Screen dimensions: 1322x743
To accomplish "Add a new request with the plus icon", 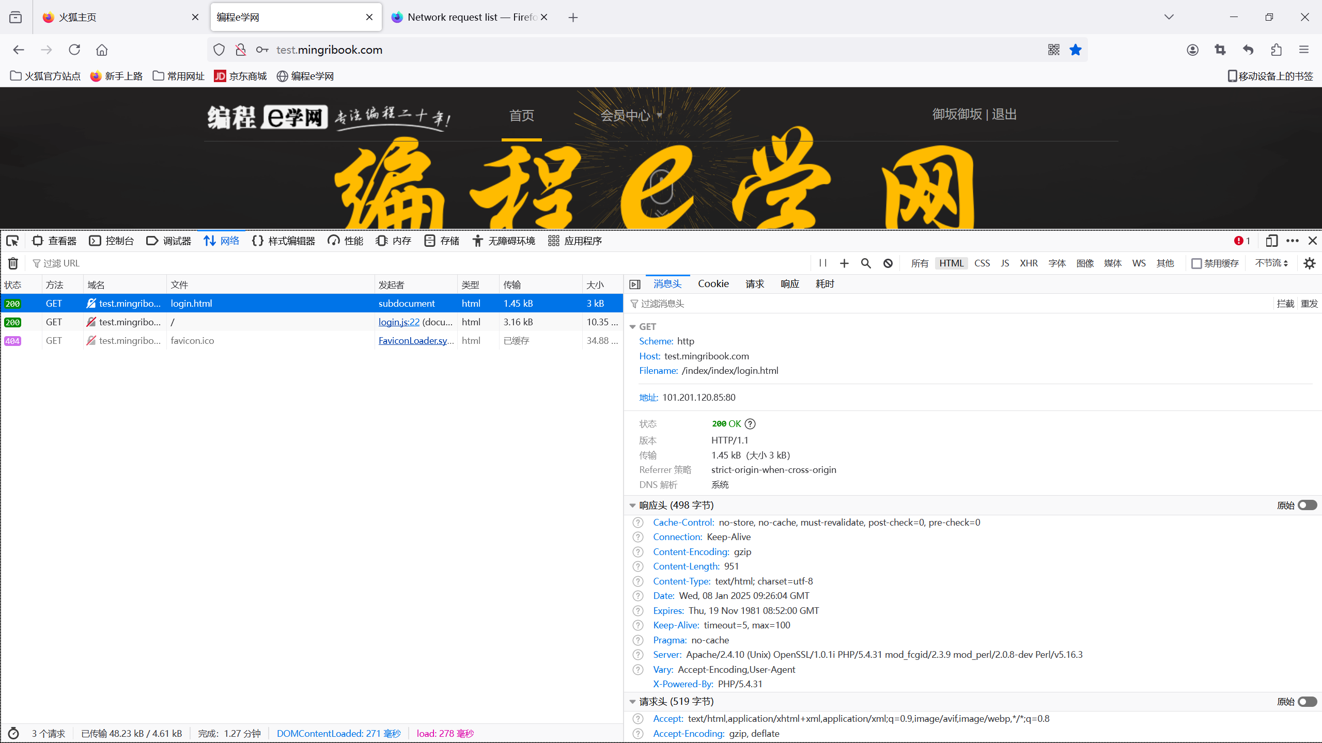I will coord(844,263).
